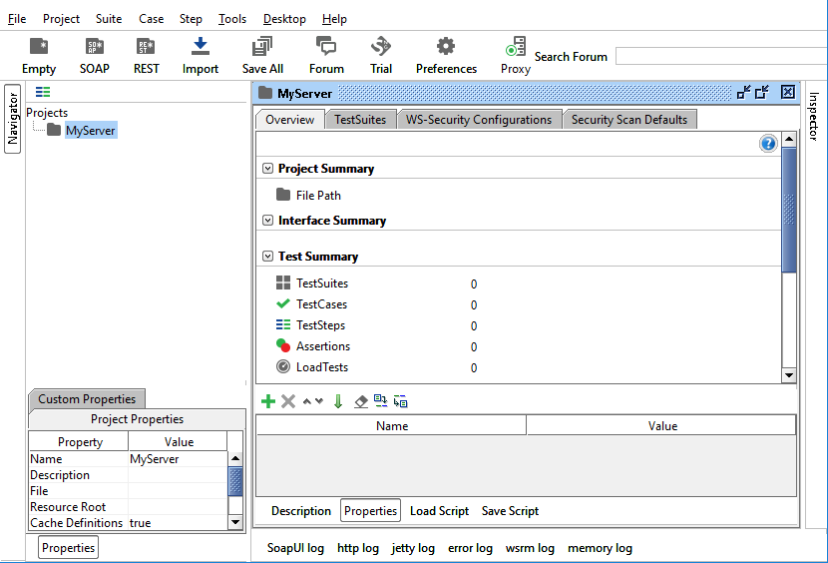Collapse the Test Summary section
The width and height of the screenshot is (828, 563).
[267, 257]
